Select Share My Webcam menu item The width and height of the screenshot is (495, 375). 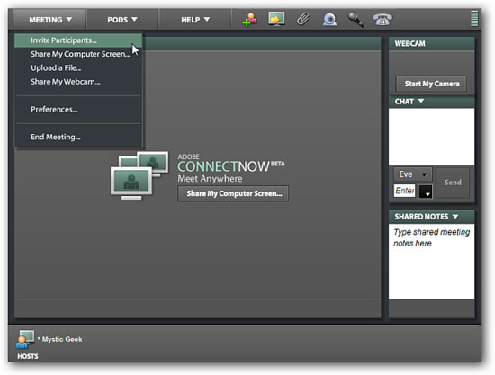coord(78,82)
